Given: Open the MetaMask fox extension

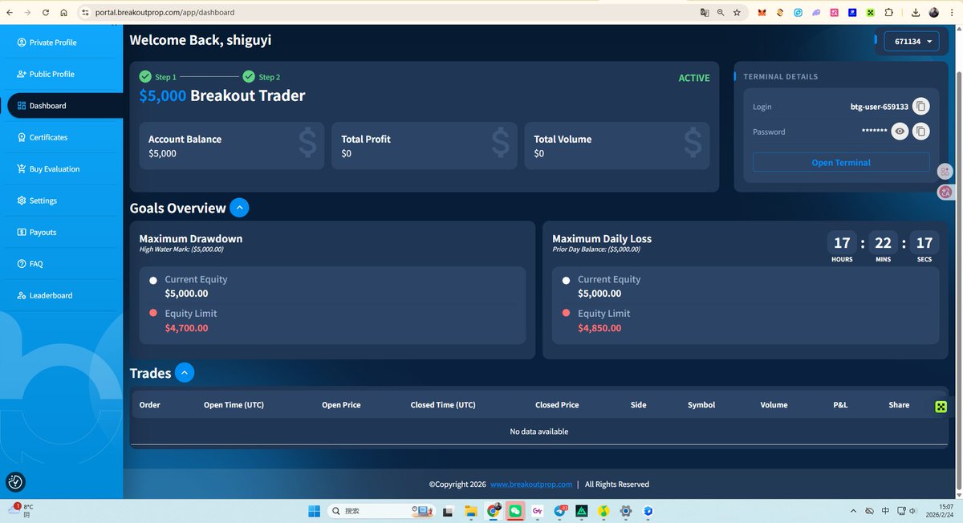Looking at the screenshot, I should (x=762, y=13).
